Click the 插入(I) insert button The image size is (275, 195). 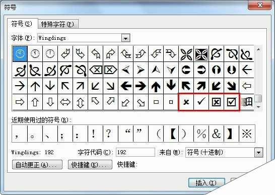(207, 183)
